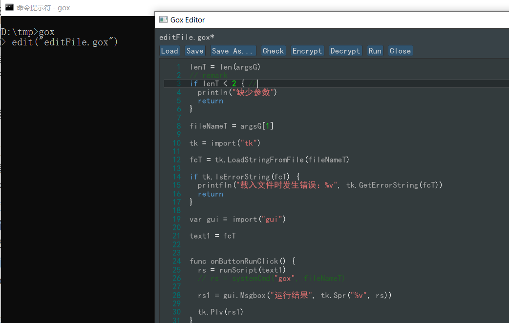Click the fileNameT = argsG[1] line
The height and width of the screenshot is (323, 509).
point(232,126)
